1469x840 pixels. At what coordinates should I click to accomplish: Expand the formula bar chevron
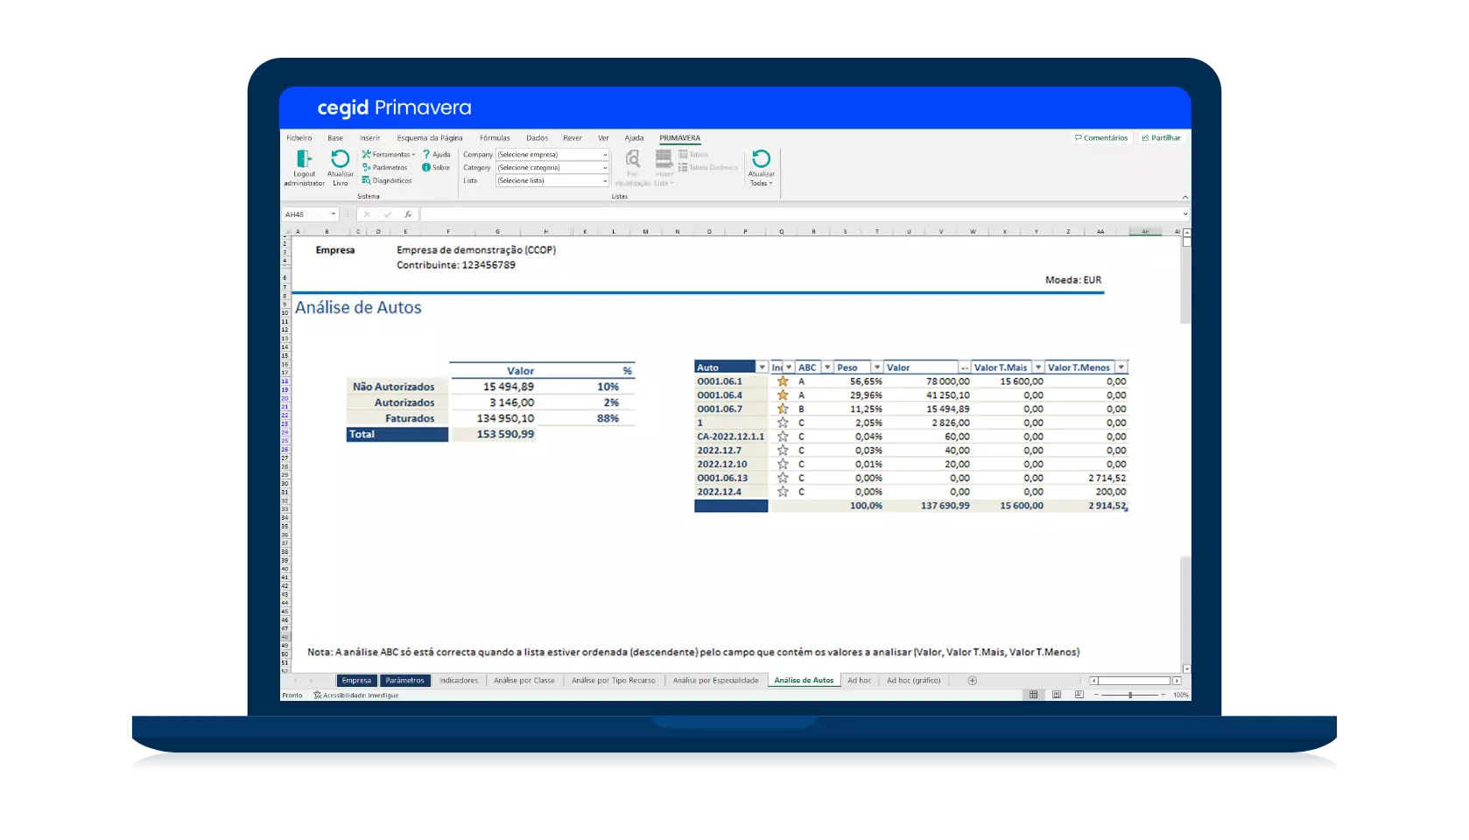(x=1185, y=214)
